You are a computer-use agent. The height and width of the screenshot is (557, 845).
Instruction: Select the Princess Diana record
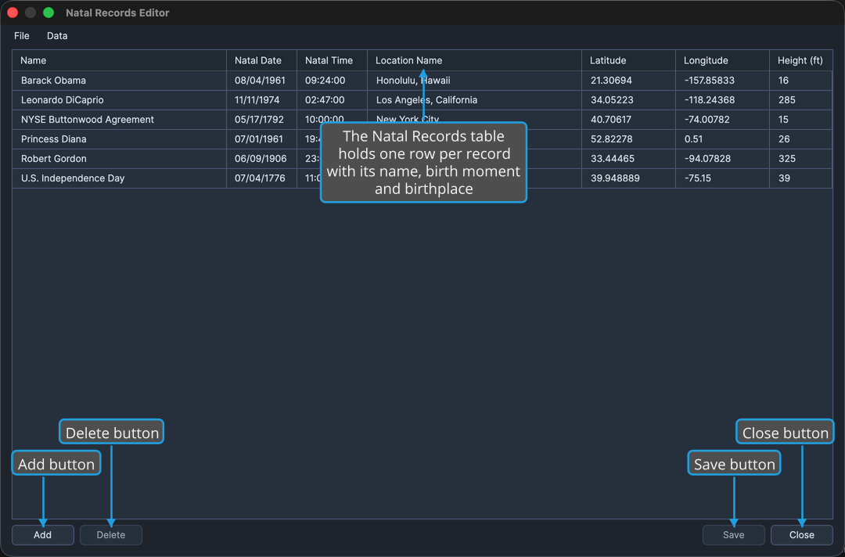422,139
